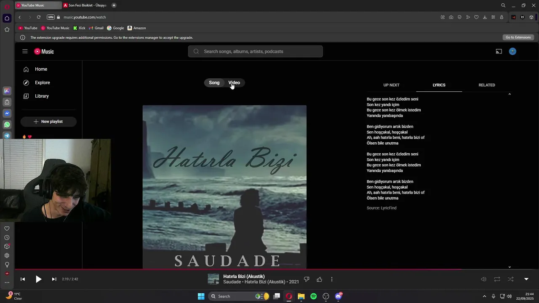
Task: Click the album thumbnail in player bar
Action: coord(213,279)
